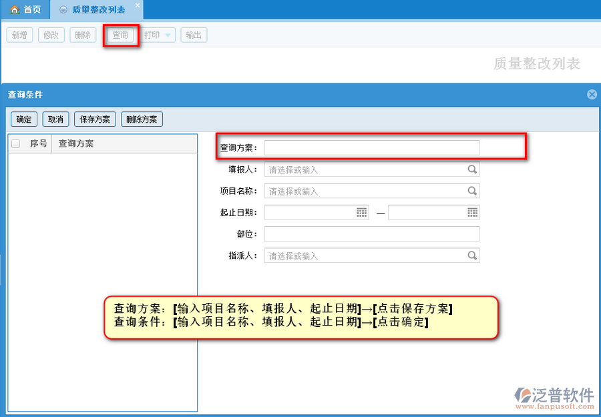The width and height of the screenshot is (601, 417).
Task: Click the 序号 column header
Action: click(38, 143)
